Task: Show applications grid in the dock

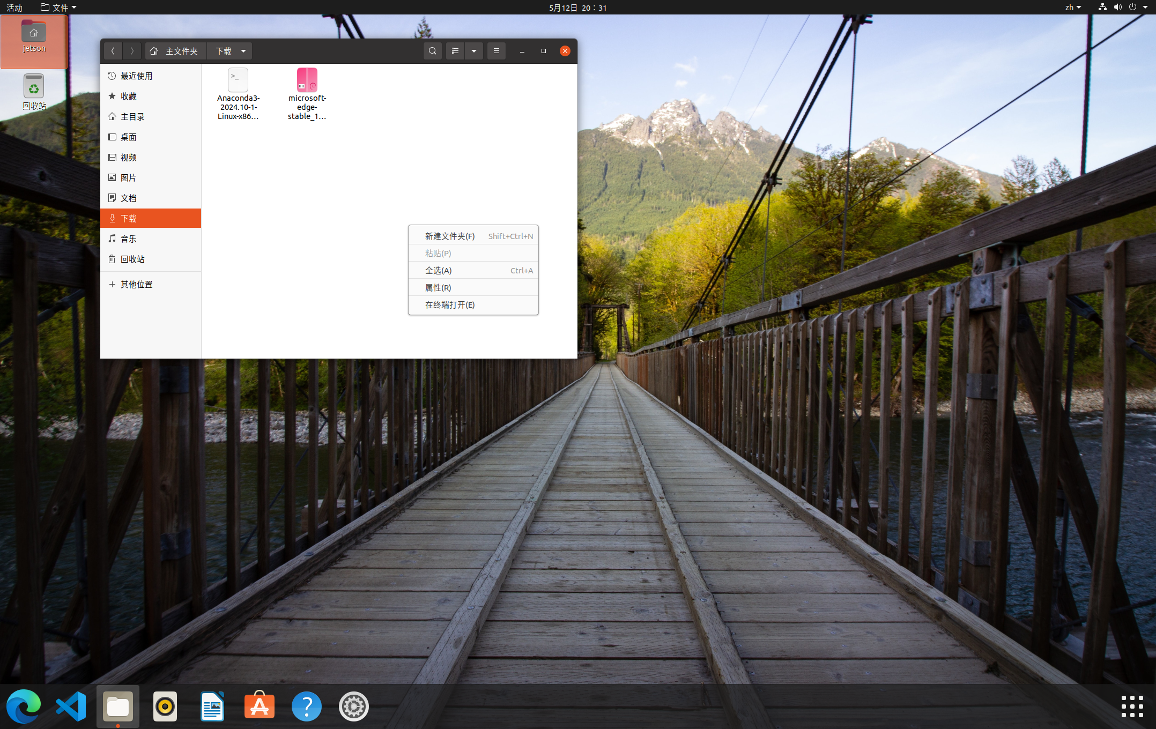Action: pos(1132,706)
